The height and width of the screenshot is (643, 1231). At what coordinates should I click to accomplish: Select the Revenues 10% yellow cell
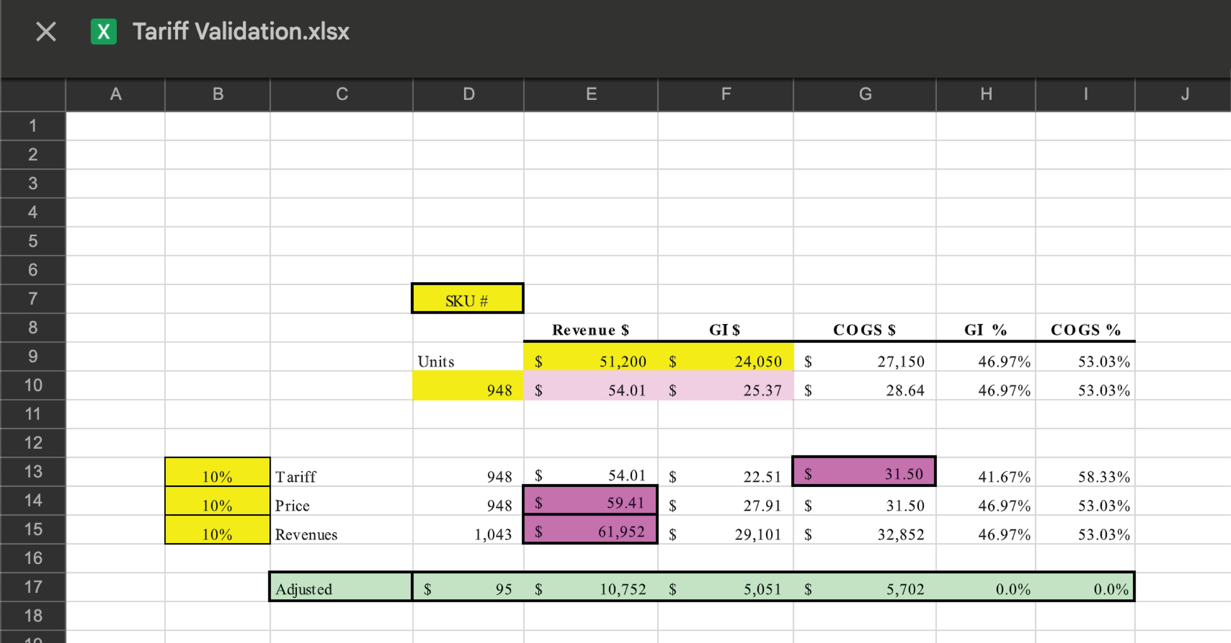point(217,530)
